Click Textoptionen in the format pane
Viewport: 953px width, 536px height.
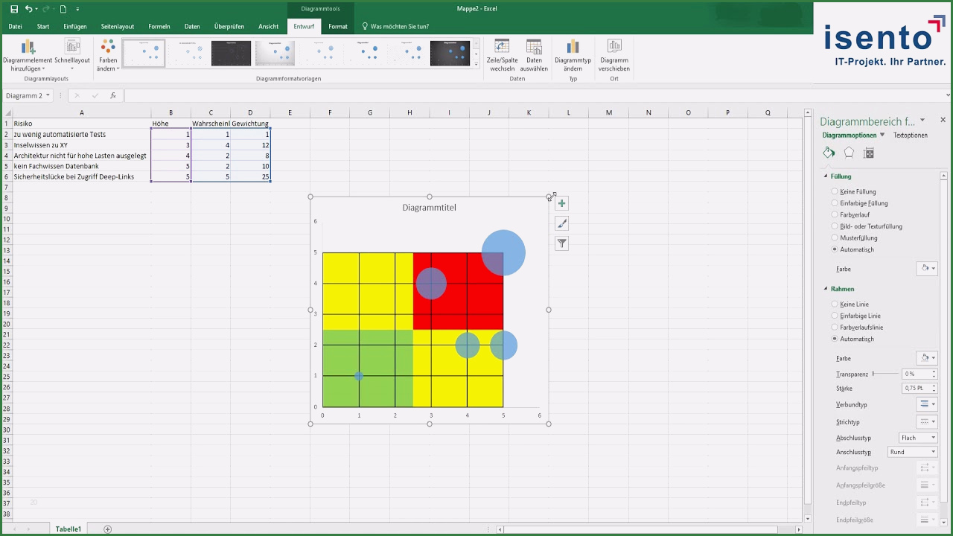coord(911,135)
